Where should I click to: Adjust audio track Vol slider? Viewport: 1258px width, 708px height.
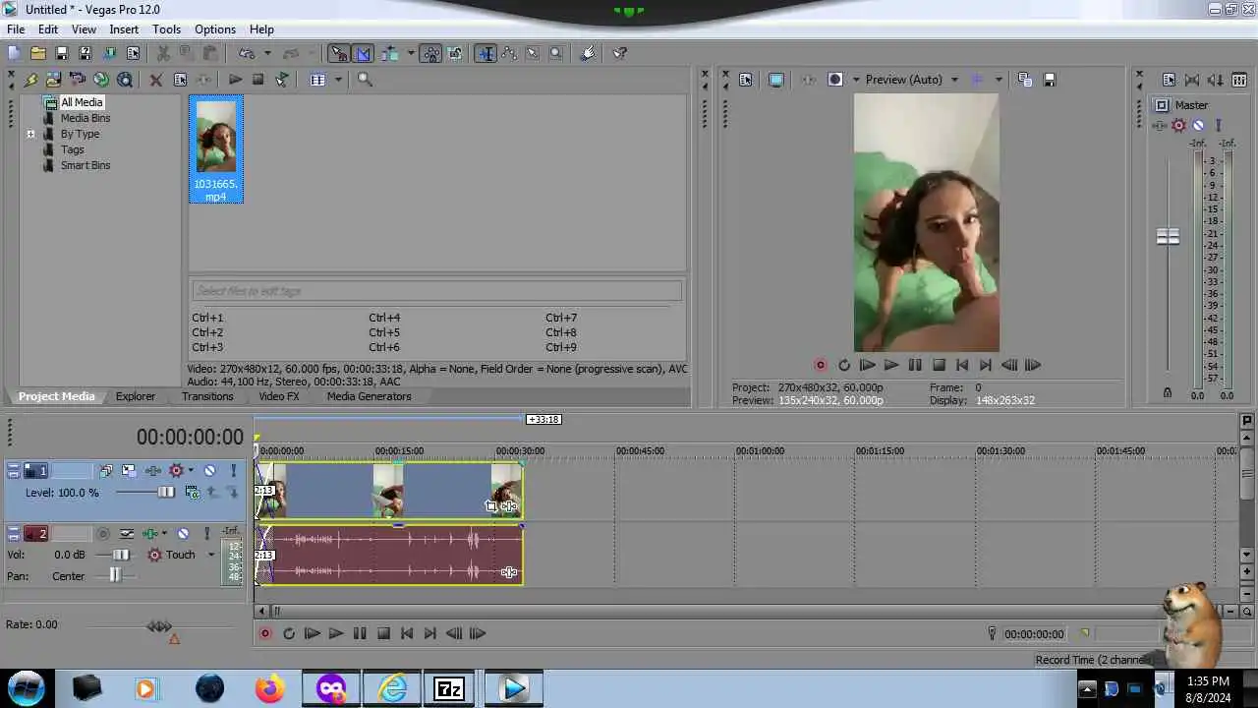pos(121,555)
